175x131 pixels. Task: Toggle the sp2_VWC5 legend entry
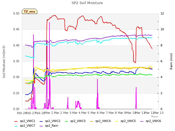(x=126, y=121)
